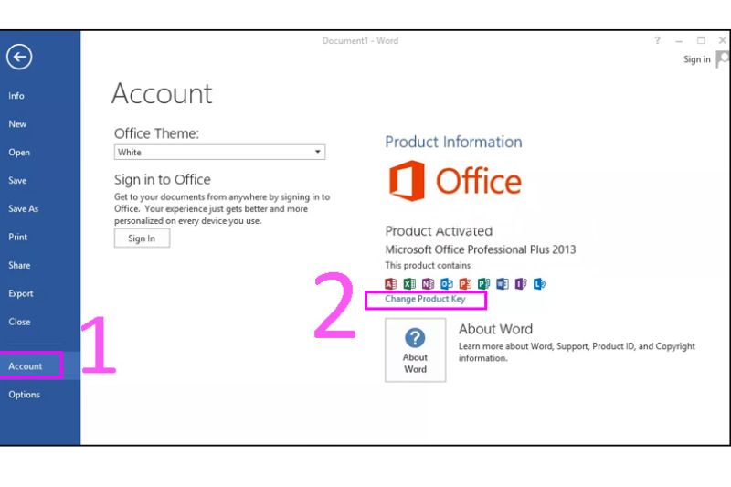731x487 pixels.
Task: Click the Sign In button
Action: pyautogui.click(x=142, y=238)
